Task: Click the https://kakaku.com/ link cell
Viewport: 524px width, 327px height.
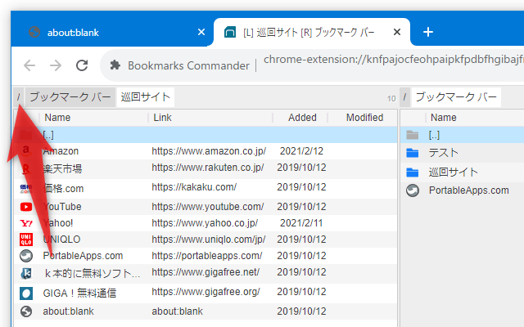Action: pos(194,187)
